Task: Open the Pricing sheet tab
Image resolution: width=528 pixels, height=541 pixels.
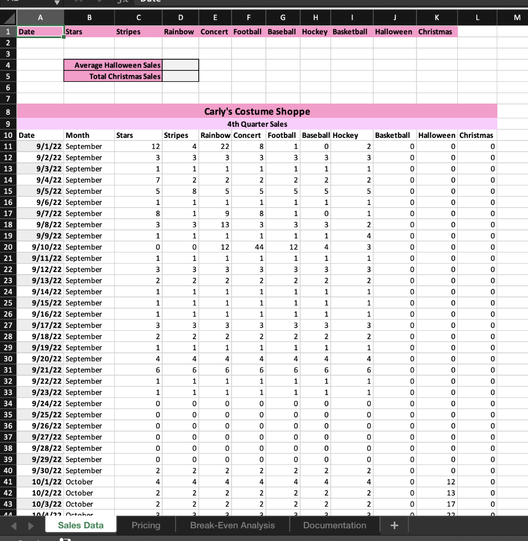Action: click(x=146, y=525)
